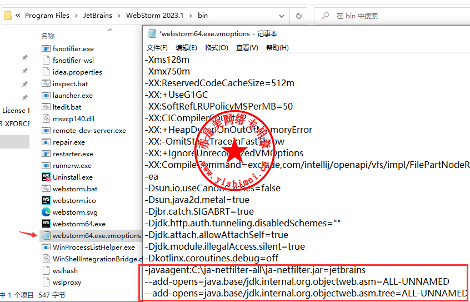Select the restarter.exe file name

tap(73, 154)
